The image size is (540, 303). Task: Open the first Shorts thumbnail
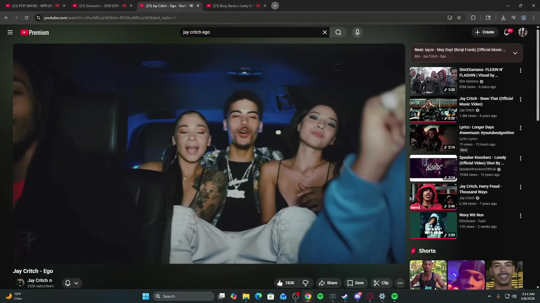click(428, 275)
